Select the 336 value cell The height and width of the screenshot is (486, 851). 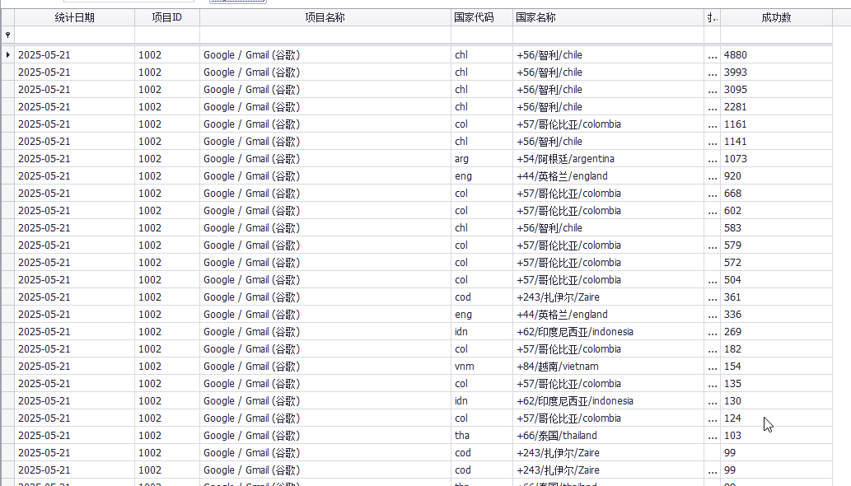click(776, 315)
